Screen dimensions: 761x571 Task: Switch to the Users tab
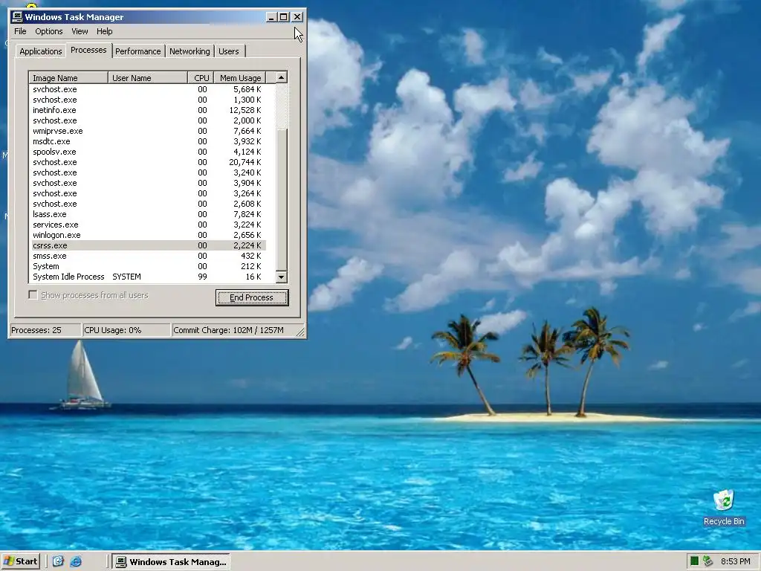coord(229,51)
